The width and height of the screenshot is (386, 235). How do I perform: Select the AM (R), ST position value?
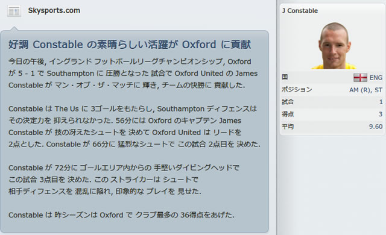point(365,90)
